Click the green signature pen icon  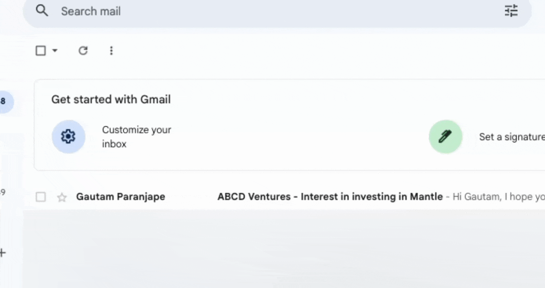[445, 137]
